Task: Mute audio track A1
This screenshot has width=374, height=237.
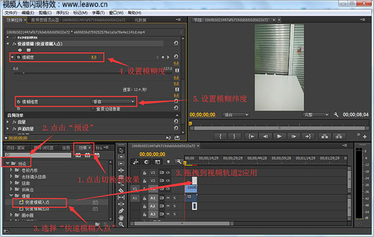Action: pos(168,198)
